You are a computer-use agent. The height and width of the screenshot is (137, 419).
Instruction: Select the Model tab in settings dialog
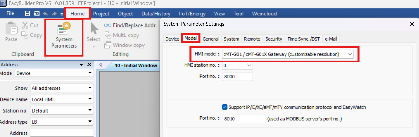pyautogui.click(x=190, y=38)
